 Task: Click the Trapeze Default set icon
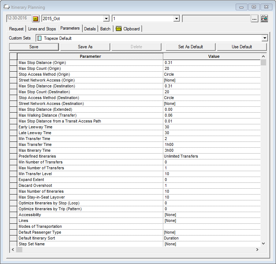[x=40, y=38]
